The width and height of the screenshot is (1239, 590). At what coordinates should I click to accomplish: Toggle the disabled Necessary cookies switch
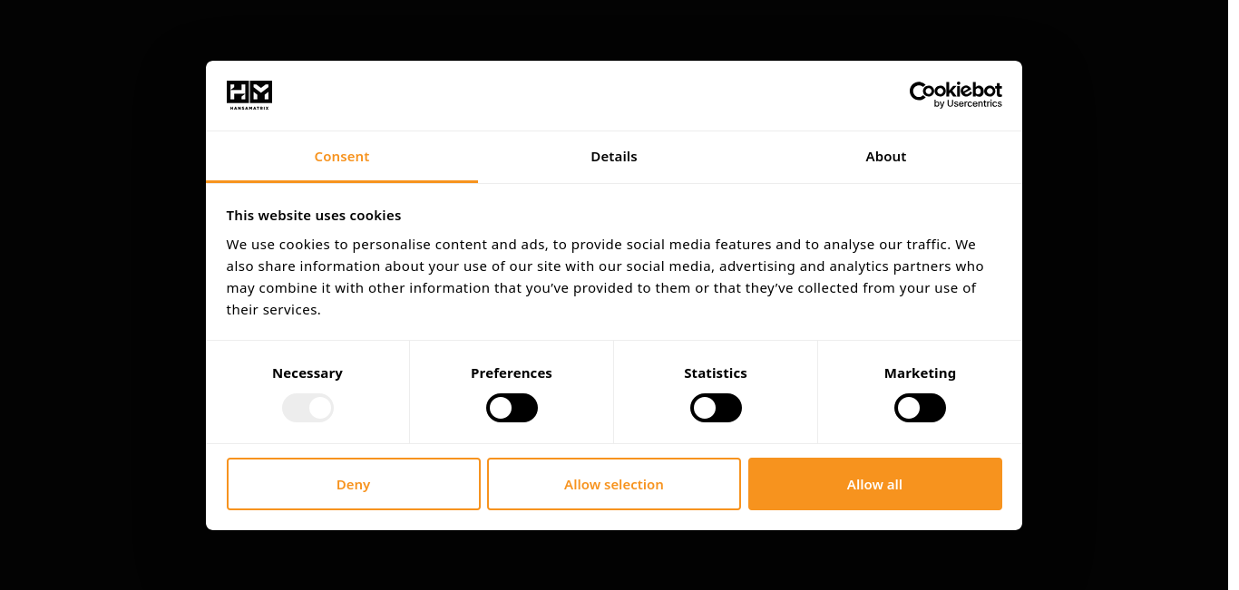tap(307, 408)
